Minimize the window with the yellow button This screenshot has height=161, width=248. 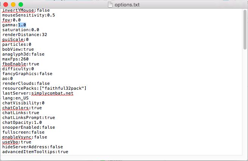click(x=13, y=4)
